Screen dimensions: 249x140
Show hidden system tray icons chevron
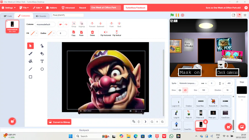(x=196, y=136)
